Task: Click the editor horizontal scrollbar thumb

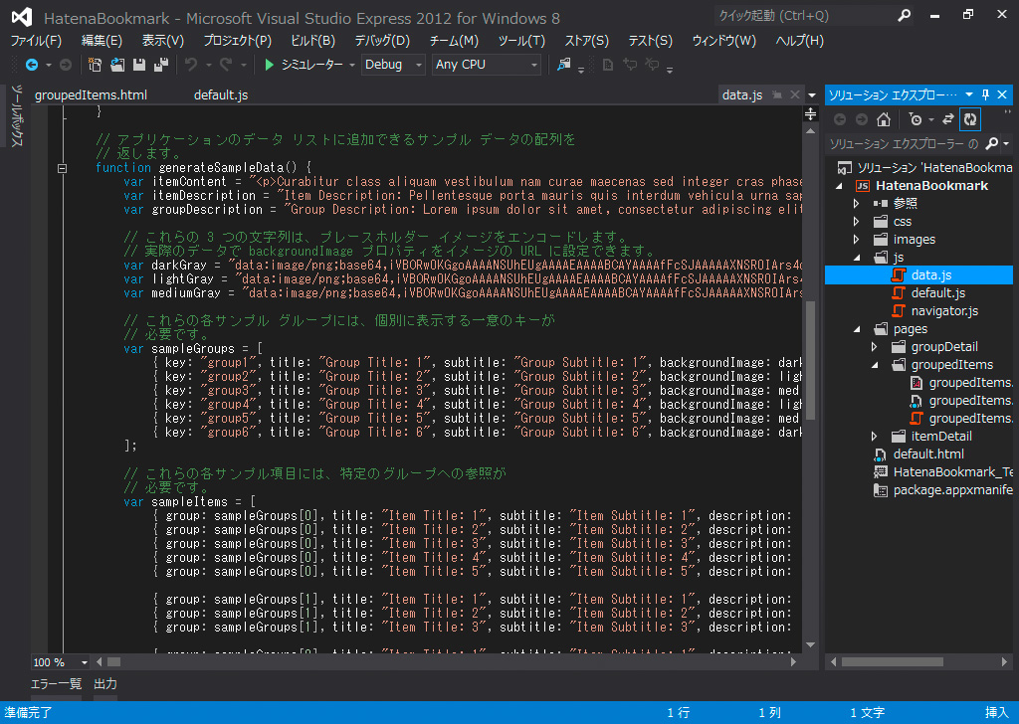Action: [x=113, y=662]
